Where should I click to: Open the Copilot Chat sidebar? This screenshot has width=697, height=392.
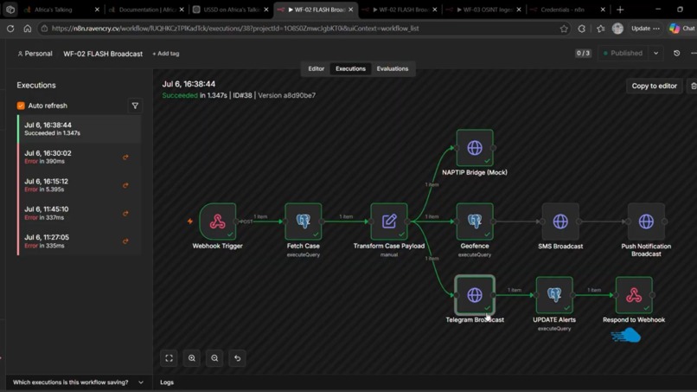click(682, 29)
